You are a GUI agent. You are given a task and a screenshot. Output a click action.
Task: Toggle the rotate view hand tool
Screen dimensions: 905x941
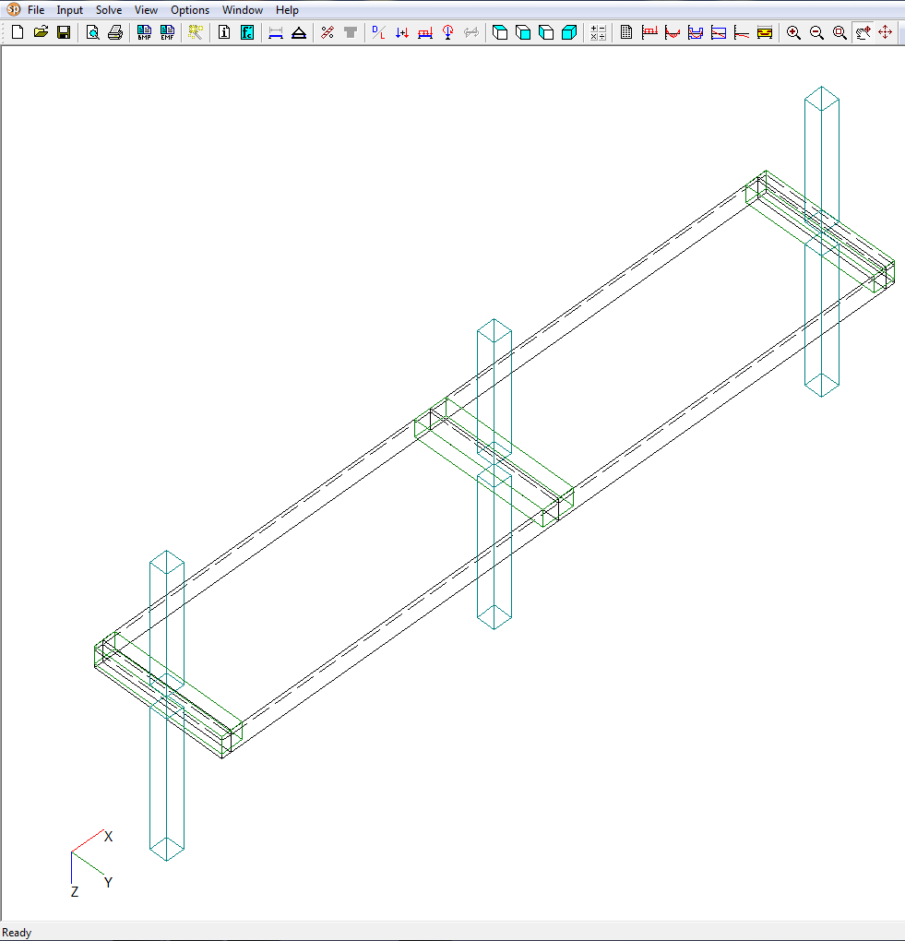click(x=863, y=33)
